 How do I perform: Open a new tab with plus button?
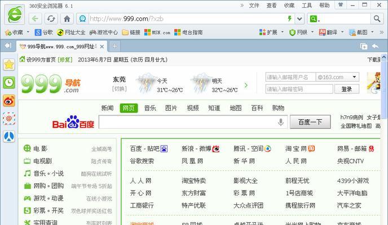point(114,46)
